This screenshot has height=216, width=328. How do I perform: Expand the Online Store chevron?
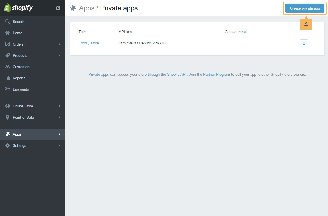coord(59,106)
